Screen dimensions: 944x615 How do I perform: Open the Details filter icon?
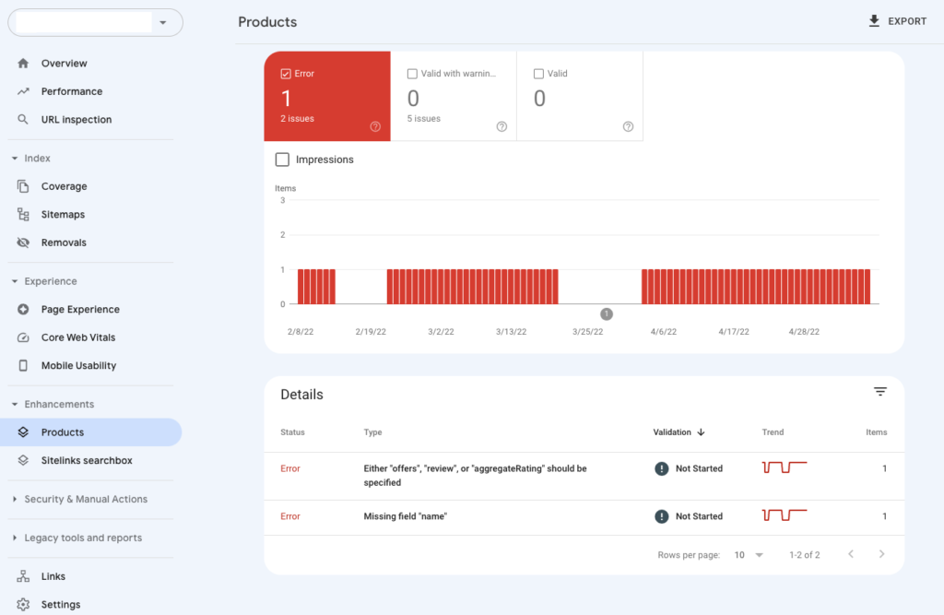[x=880, y=392]
